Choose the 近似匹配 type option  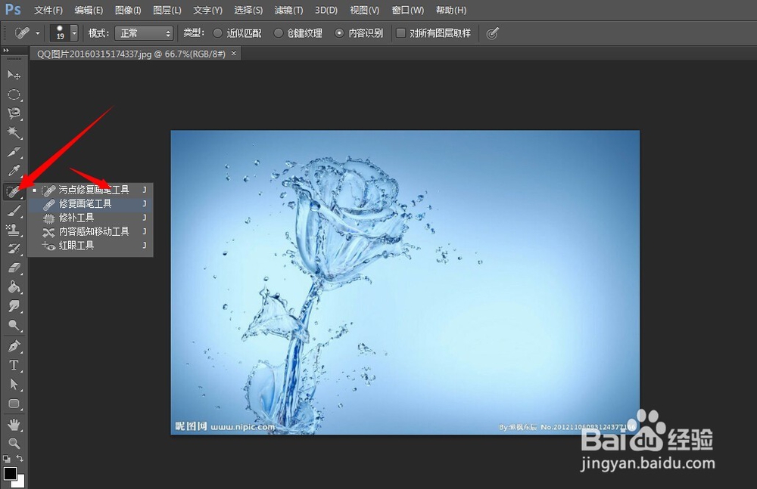(x=237, y=33)
